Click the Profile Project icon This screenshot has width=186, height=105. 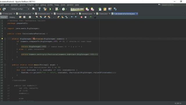tap(64, 9)
